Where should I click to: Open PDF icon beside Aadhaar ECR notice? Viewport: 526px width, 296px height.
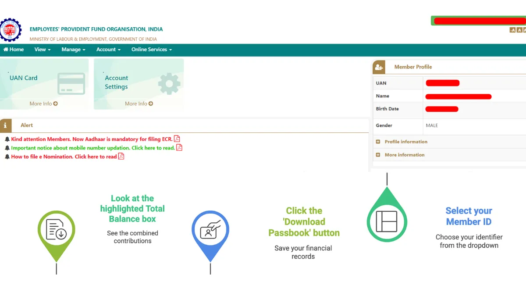(x=177, y=139)
